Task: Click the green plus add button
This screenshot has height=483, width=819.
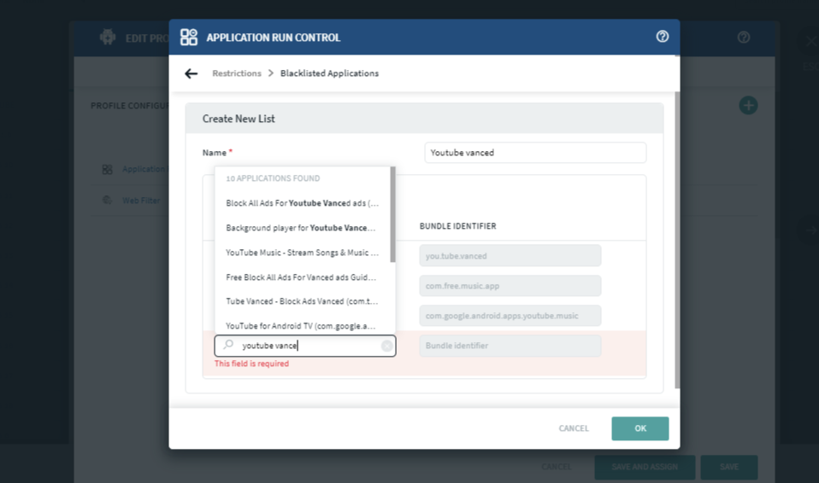Action: 748,106
